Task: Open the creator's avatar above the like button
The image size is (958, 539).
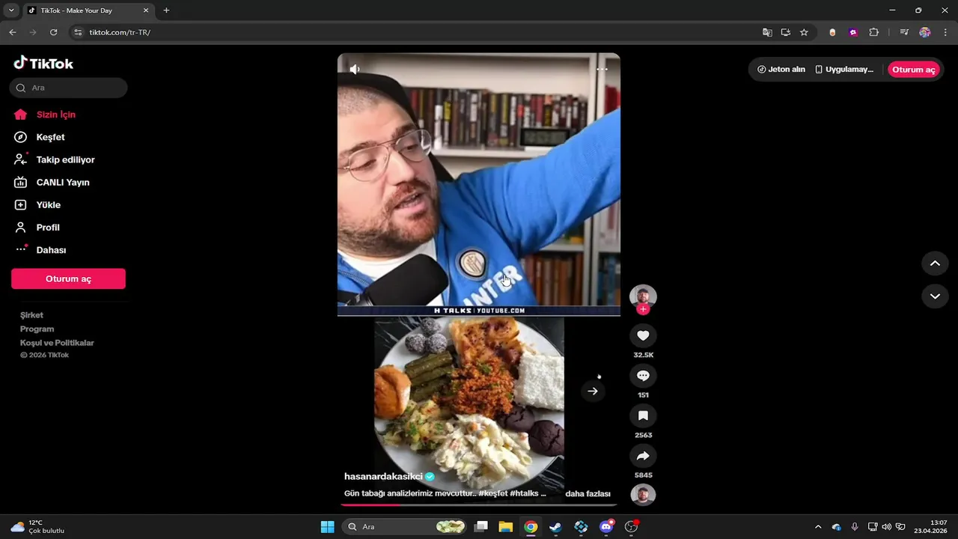Action: 643,296
